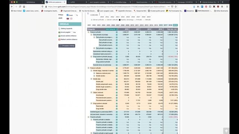The width and height of the screenshot is (239, 134).
Task: Toggle the Izbrani prihodki legend checkbox
Action: (91, 20)
